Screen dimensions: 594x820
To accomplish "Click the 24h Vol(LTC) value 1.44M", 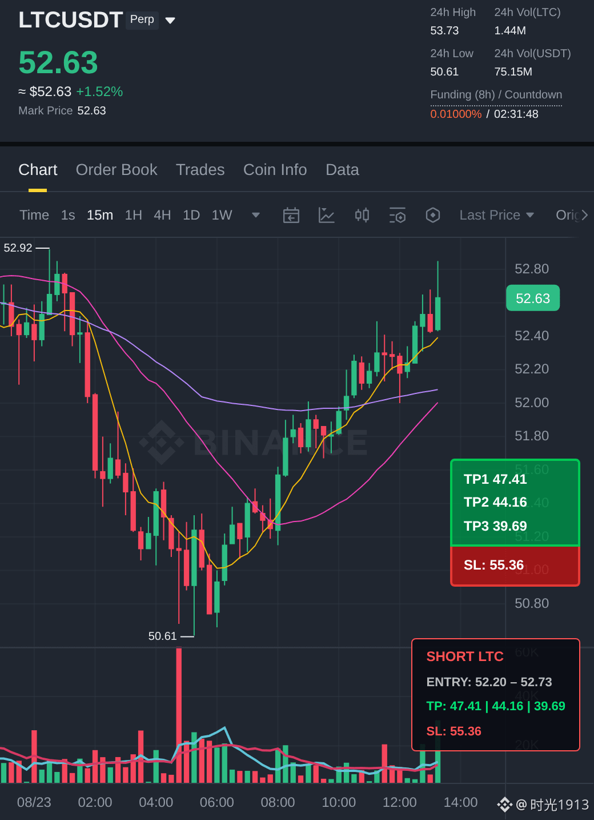I will 510,30.
